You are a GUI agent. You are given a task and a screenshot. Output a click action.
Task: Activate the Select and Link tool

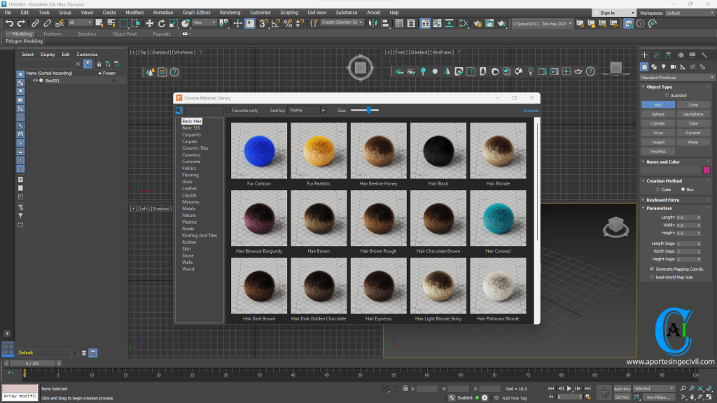click(35, 23)
